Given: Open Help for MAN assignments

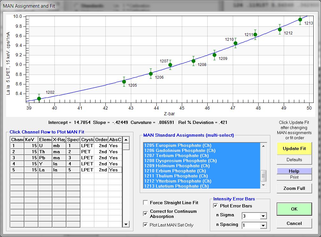Looking at the screenshot, I should (x=294, y=171).
